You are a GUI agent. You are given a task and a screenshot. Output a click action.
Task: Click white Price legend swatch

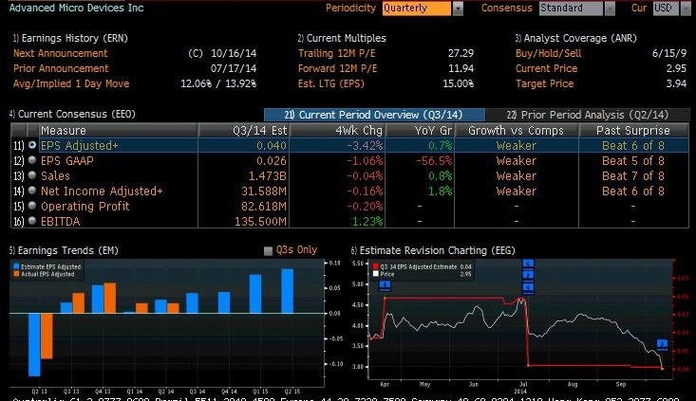(x=375, y=274)
